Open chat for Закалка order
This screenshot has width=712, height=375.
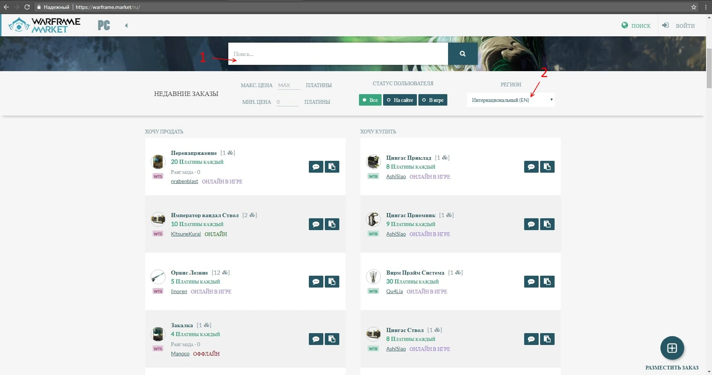pyautogui.click(x=316, y=339)
